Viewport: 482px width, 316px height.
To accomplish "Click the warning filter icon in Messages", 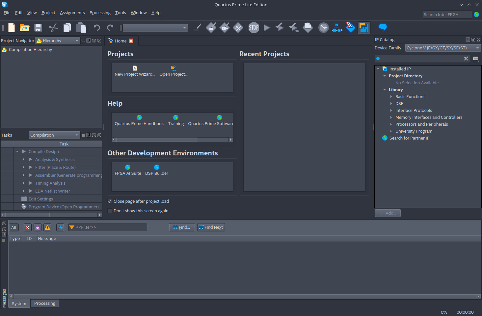I will click(47, 227).
